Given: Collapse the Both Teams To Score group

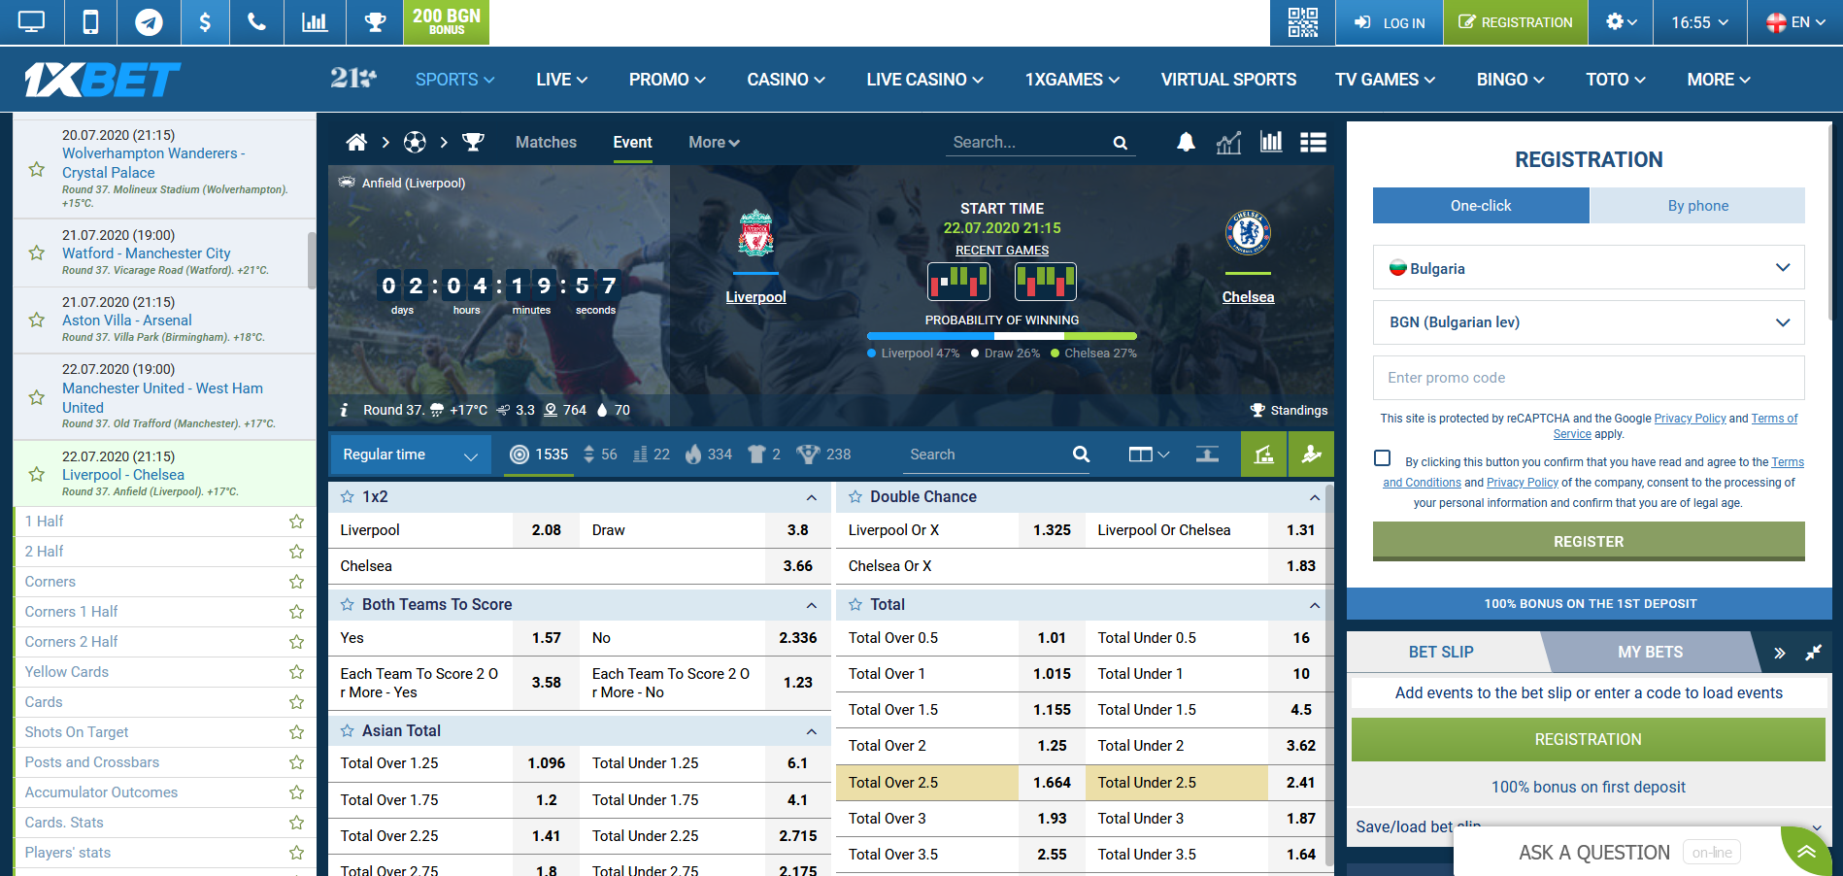Looking at the screenshot, I should (811, 605).
